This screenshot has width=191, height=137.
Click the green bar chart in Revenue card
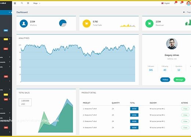[188, 22]
